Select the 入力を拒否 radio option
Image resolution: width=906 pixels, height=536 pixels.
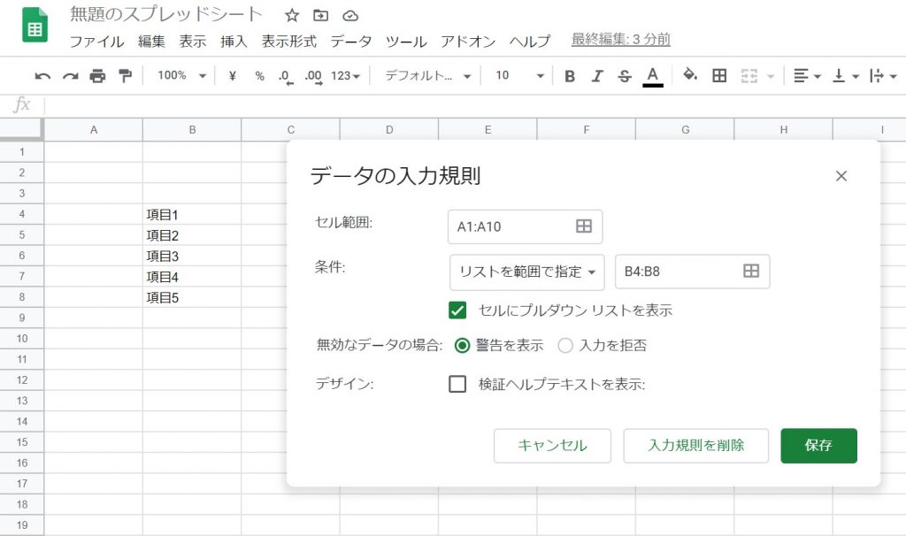(x=565, y=346)
